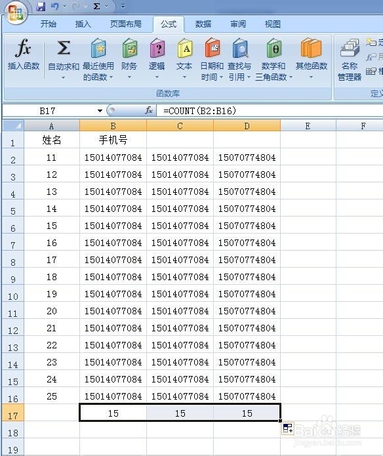Image resolution: width=383 pixels, height=456 pixels.
Task: Click cell D17 showing count 15
Action: (247, 413)
